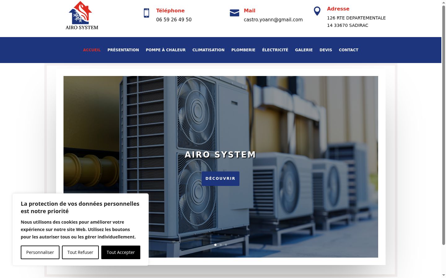Click the scrollbar down arrow
The height and width of the screenshot is (278, 446).
coord(444,275)
